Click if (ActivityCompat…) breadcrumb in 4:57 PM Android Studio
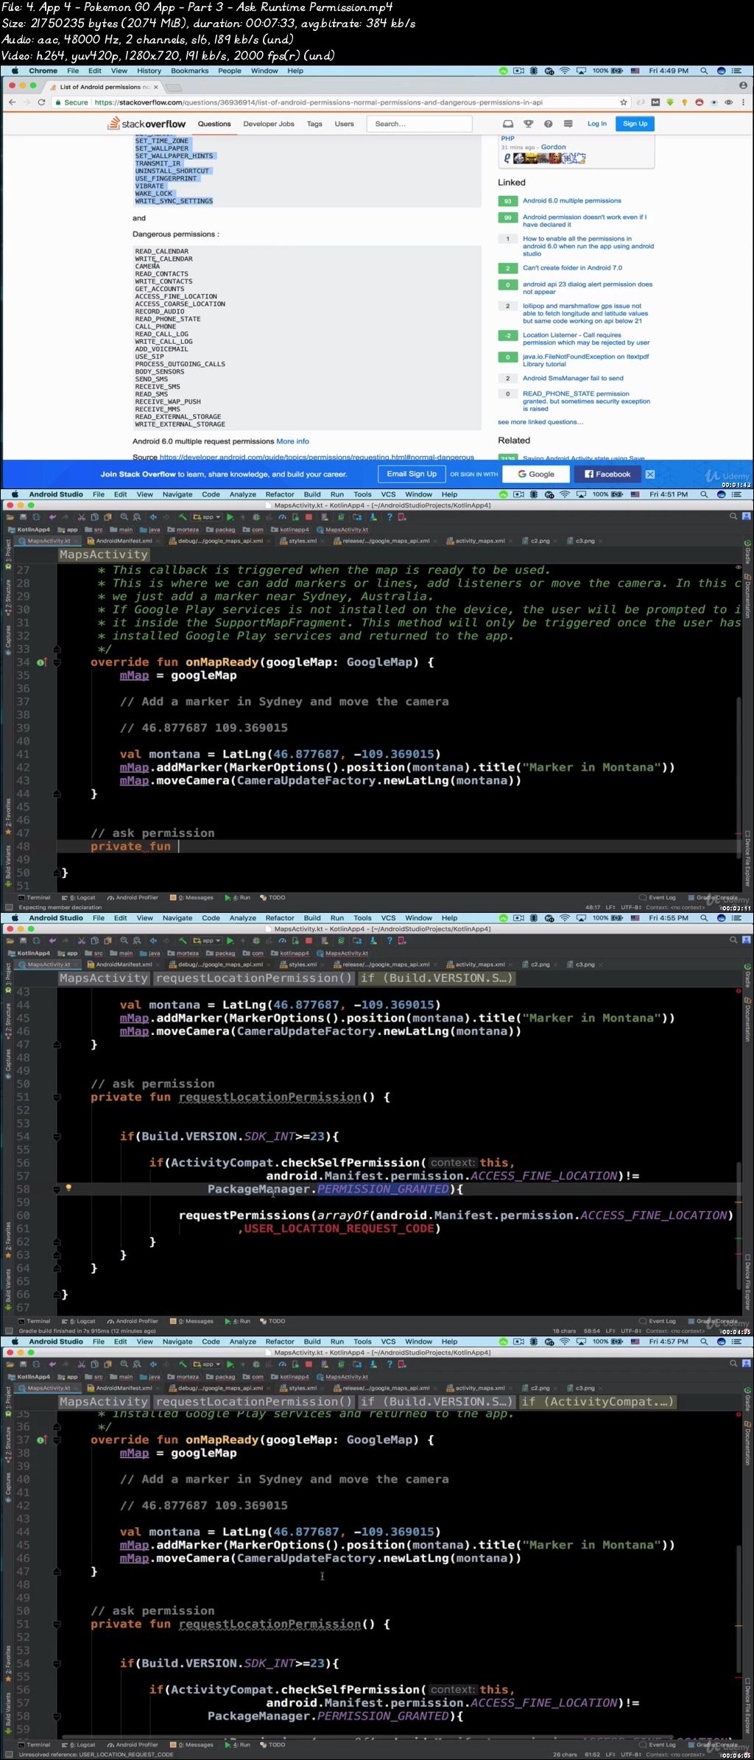Image resolution: width=754 pixels, height=1760 pixels. [597, 1401]
